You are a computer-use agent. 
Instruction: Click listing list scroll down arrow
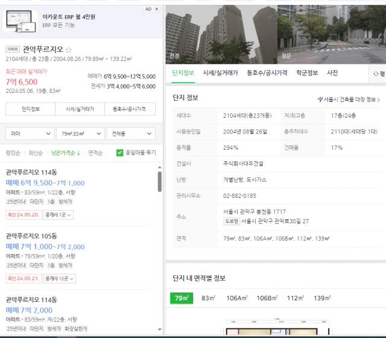click(x=159, y=330)
